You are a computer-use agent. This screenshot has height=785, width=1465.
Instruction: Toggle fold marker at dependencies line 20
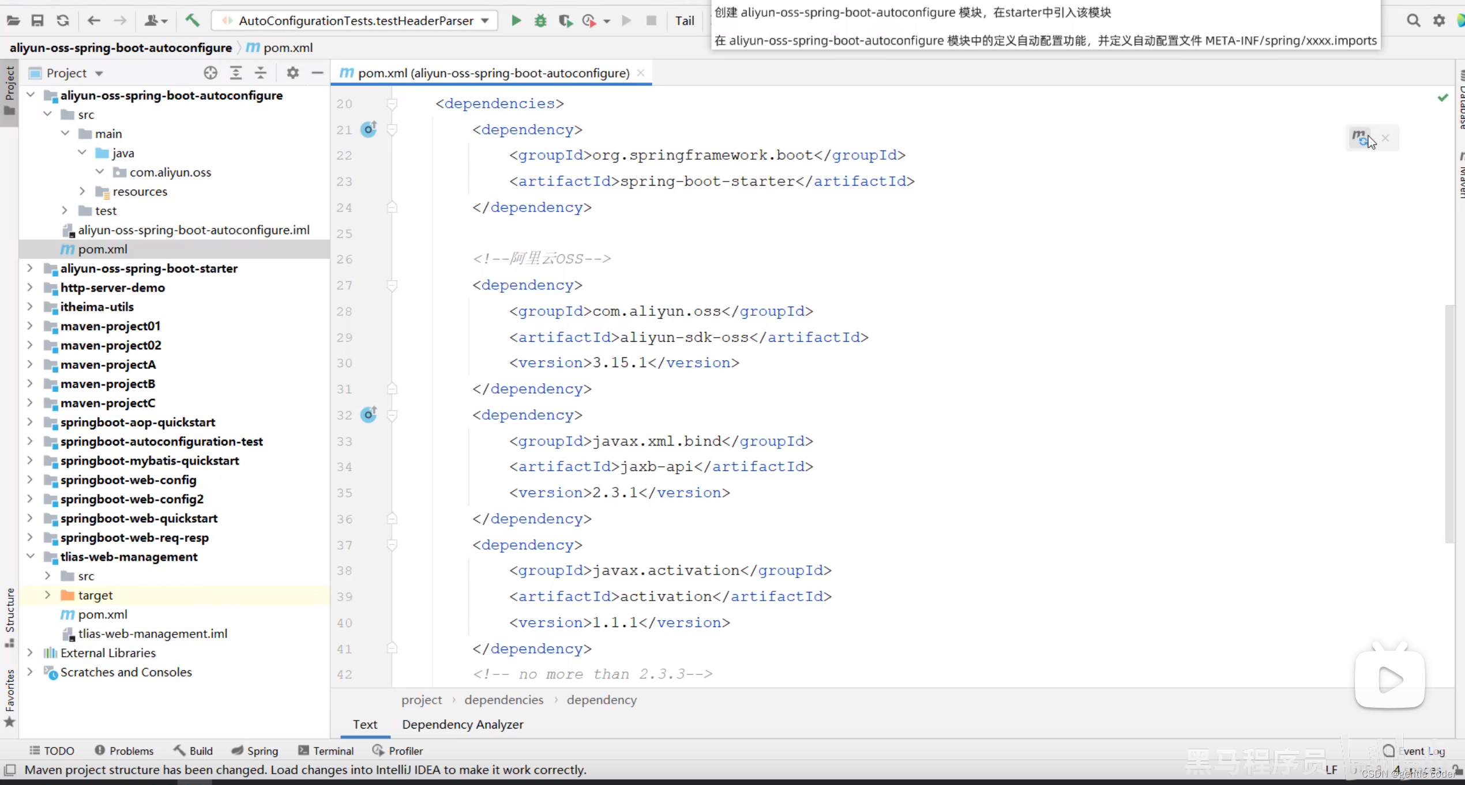click(x=392, y=104)
